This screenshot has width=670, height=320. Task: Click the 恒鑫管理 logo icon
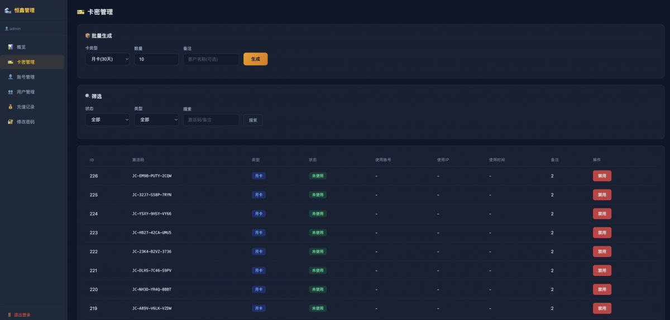point(8,10)
